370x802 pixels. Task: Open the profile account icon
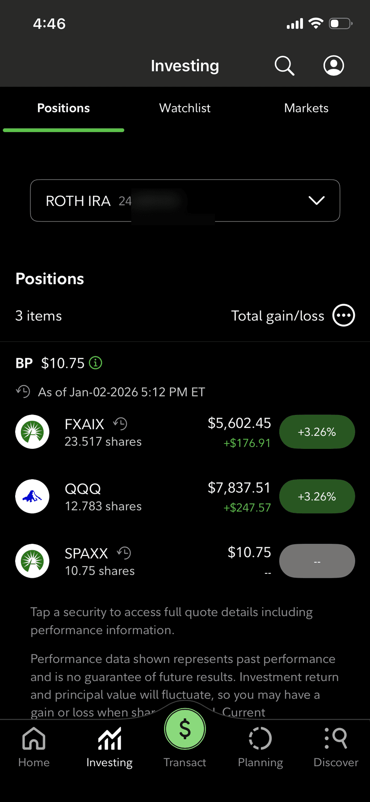[333, 66]
